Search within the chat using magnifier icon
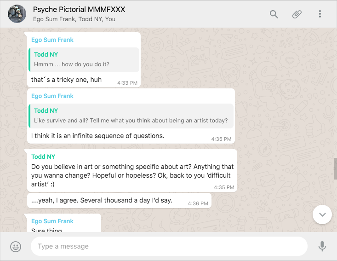The image size is (337, 261). (274, 14)
